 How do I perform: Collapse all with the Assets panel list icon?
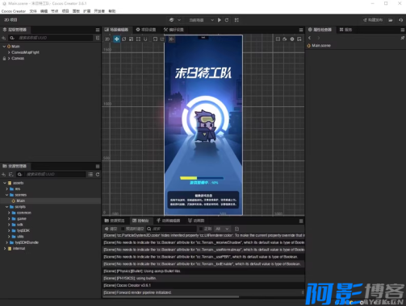(90, 175)
